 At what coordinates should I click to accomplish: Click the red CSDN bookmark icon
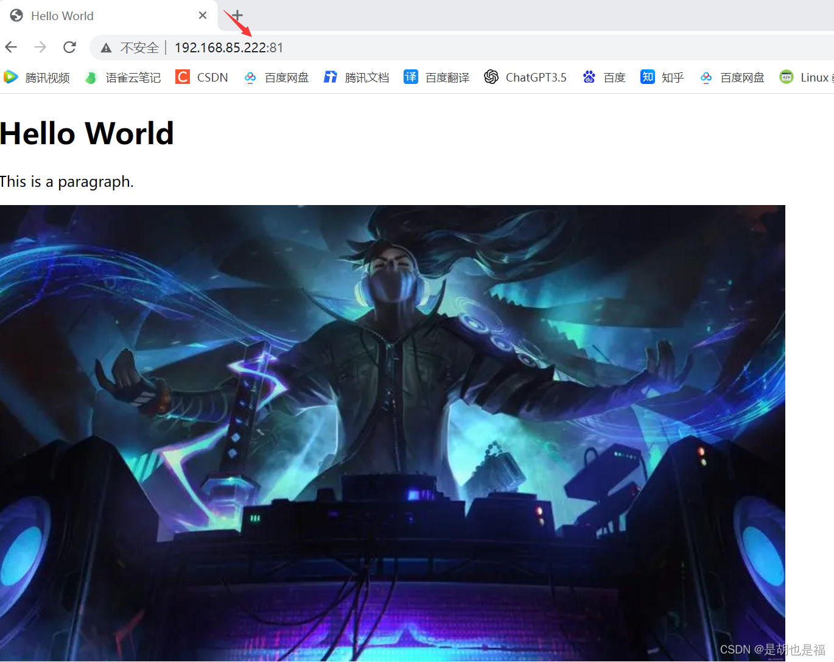click(182, 77)
